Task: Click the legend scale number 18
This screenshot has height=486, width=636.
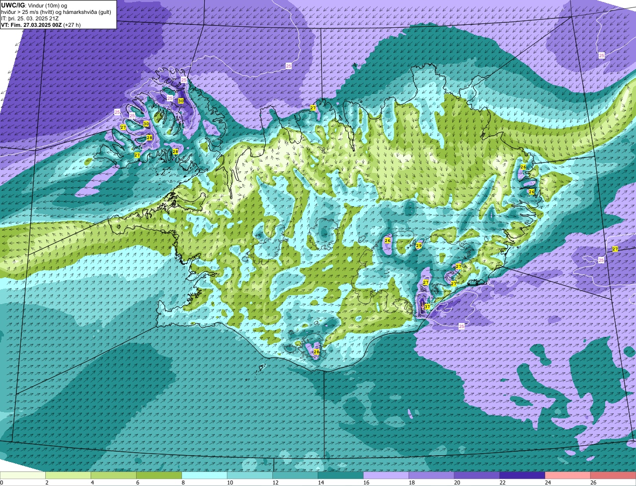Action: pos(411,483)
